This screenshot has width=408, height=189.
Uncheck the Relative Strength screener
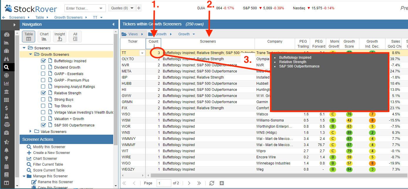[x=43, y=93]
